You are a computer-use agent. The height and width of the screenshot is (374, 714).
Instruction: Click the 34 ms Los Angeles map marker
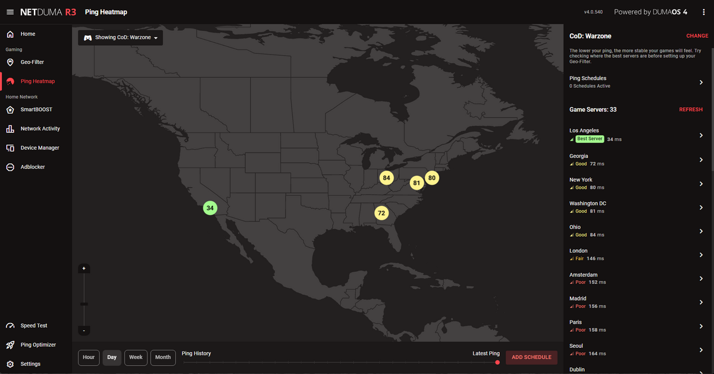click(210, 208)
